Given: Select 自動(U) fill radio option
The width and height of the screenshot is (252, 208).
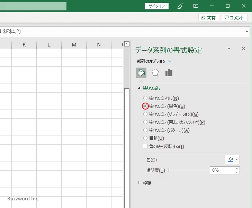Looking at the screenshot, I should pos(145,138).
